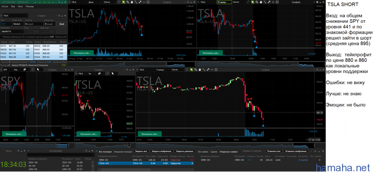Select the arrow line tool in the daily TSLA chart
The image size is (374, 172).
pos(140,2)
